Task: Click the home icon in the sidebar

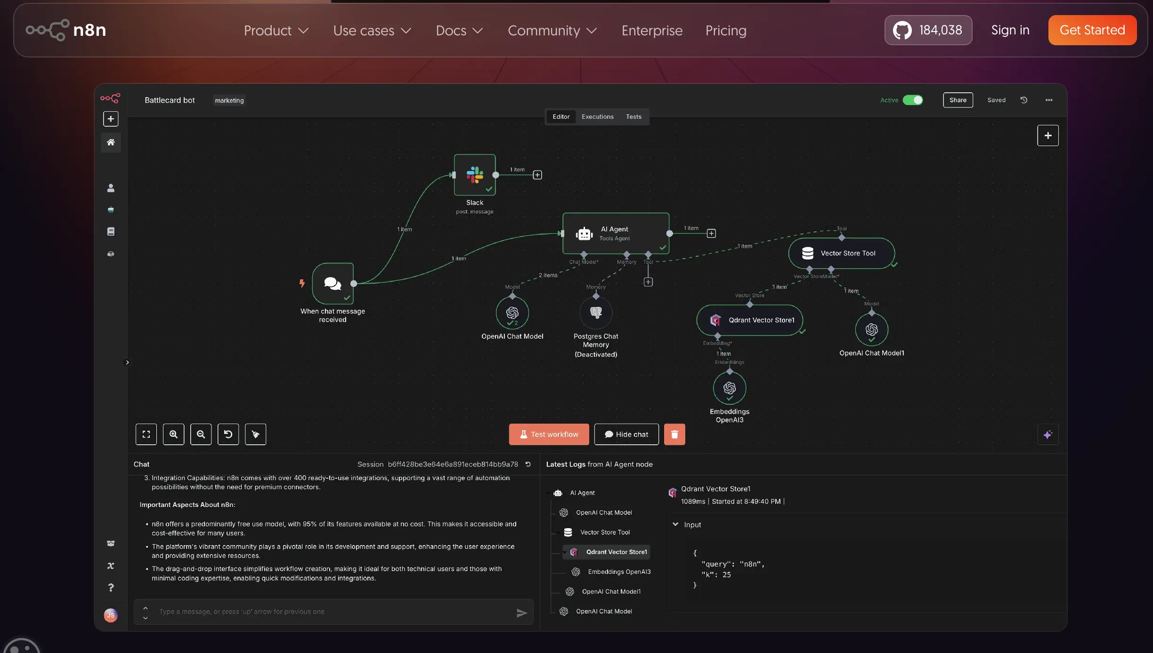Action: click(x=111, y=142)
